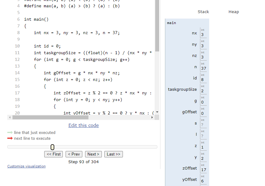Open the 'Customize visualization' link
Image resolution: width=265 pixels, height=186 pixels.
pyautogui.click(x=27, y=166)
